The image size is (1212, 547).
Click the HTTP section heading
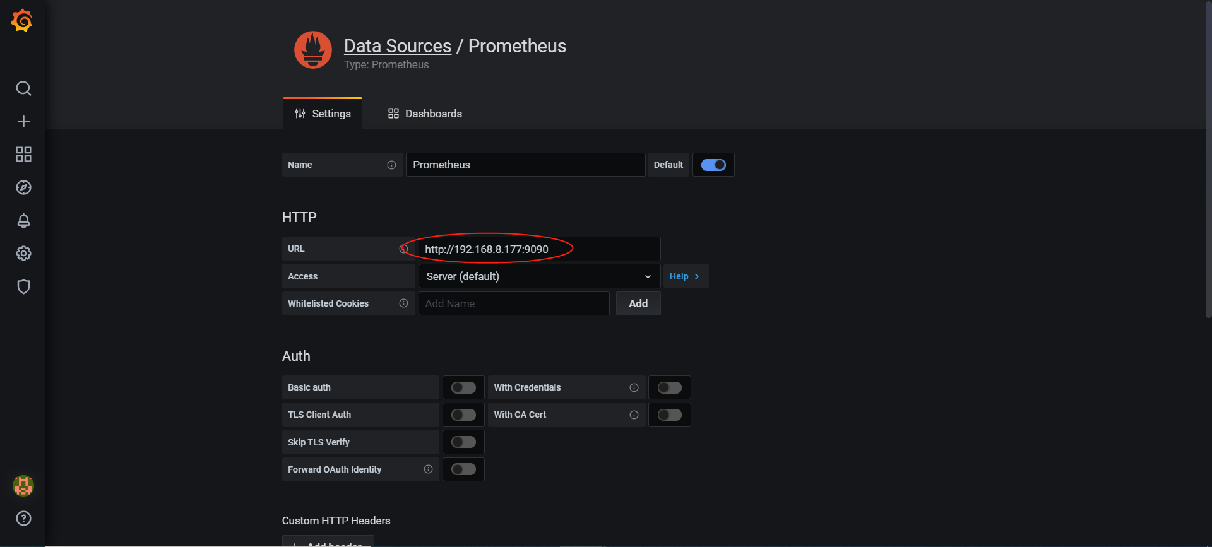[299, 217]
